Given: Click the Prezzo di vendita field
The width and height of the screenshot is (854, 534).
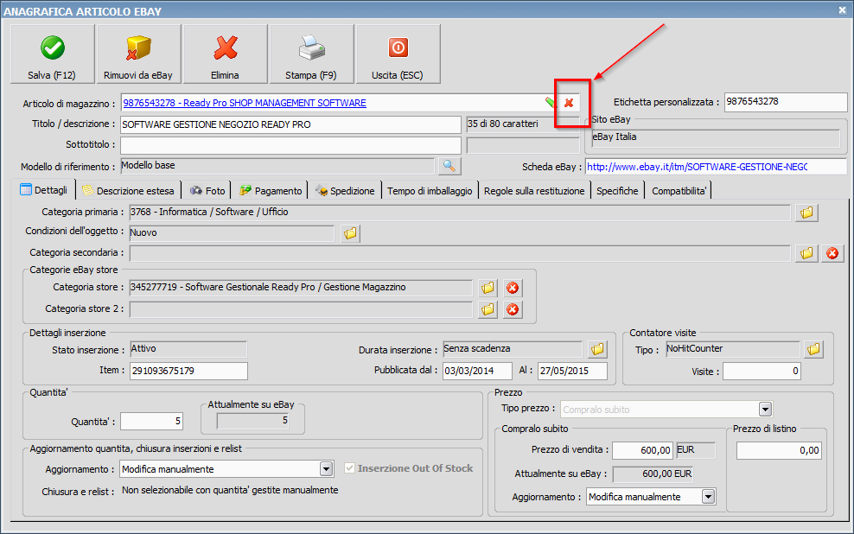Looking at the screenshot, I should click(643, 450).
